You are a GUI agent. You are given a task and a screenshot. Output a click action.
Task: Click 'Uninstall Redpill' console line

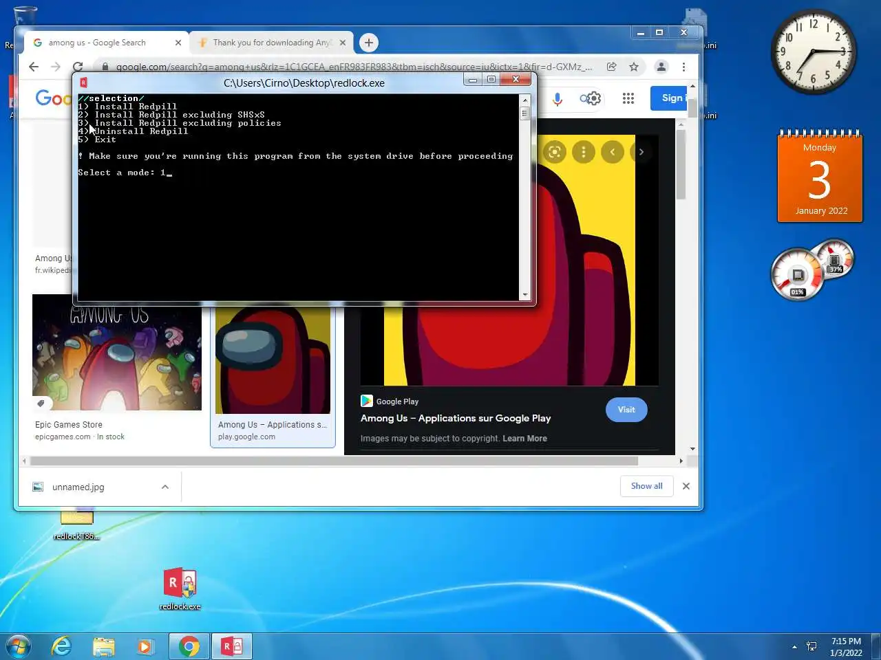133,131
